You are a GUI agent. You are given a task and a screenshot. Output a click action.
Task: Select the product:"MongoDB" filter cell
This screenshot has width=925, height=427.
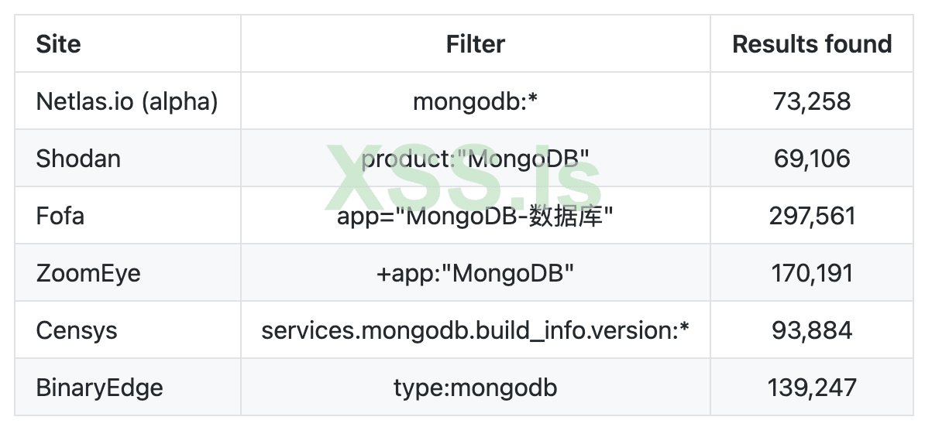coord(475,159)
